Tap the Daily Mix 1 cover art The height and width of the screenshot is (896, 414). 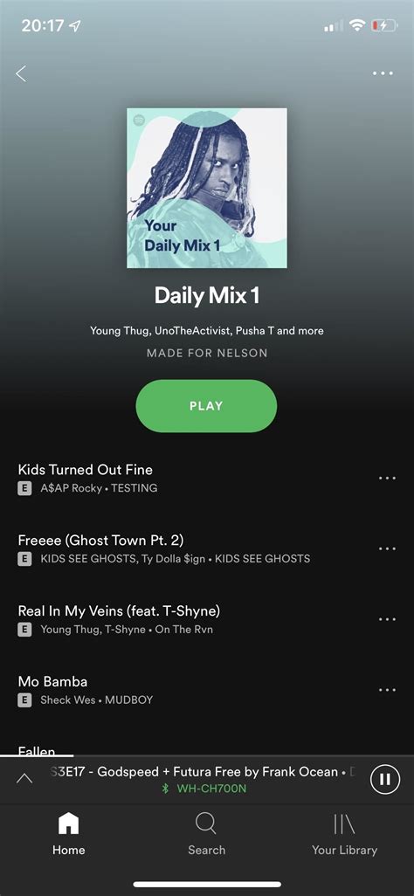coord(207,188)
